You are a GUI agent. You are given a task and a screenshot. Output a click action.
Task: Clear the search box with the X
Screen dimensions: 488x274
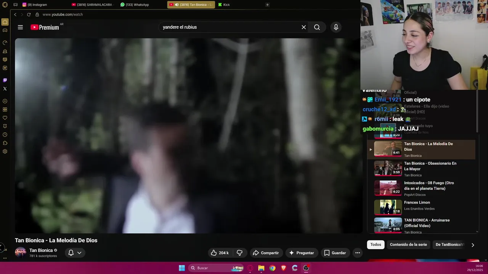[304, 27]
